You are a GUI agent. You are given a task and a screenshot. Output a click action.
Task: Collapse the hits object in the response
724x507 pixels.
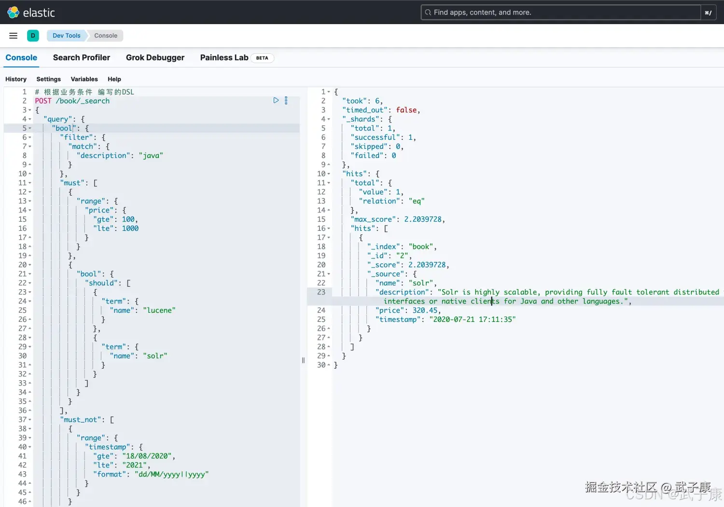(x=328, y=173)
